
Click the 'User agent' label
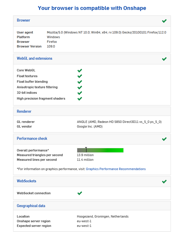[25, 32]
